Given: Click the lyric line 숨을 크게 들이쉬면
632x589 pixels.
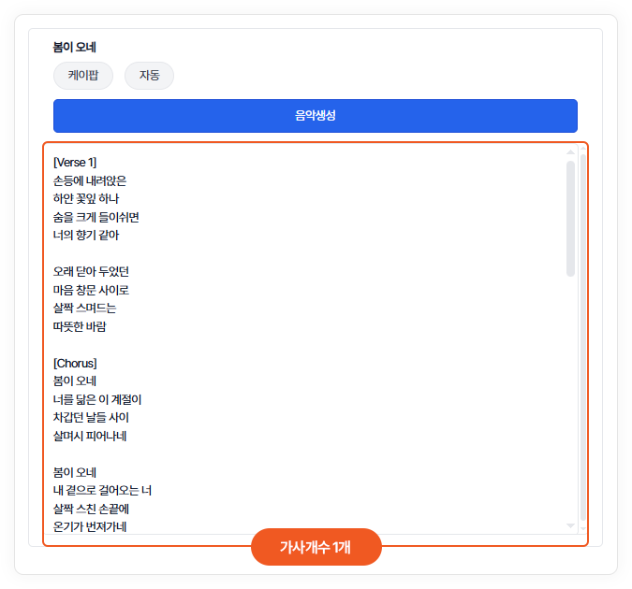Looking at the screenshot, I should pyautogui.click(x=96, y=217).
